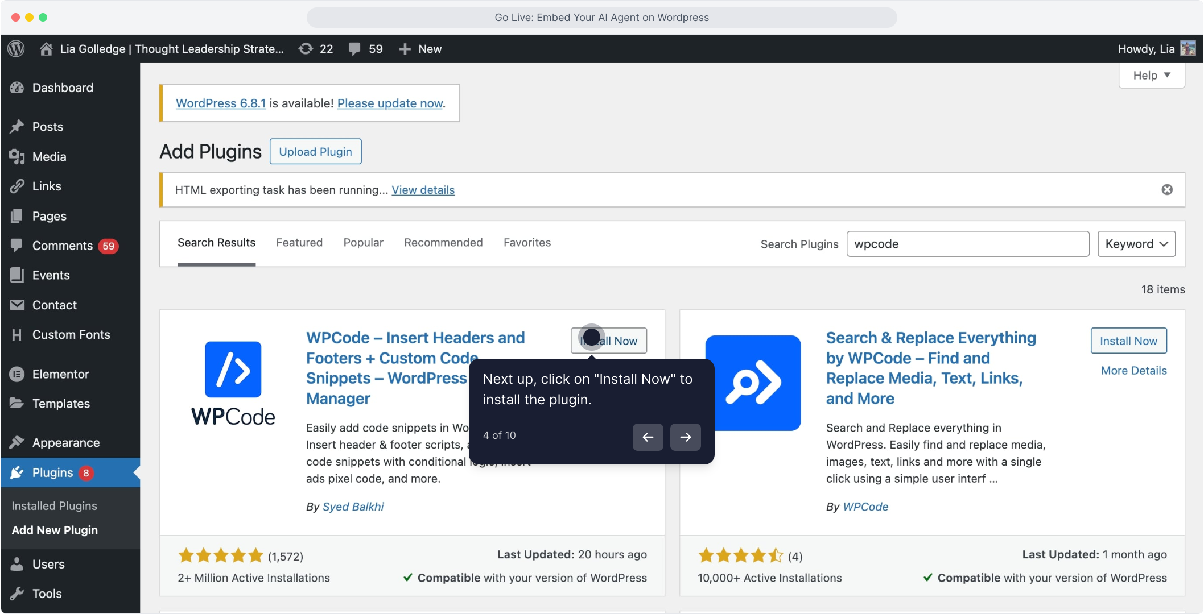Open the New content menu
Screen dimensions: 1204x614
[420, 49]
